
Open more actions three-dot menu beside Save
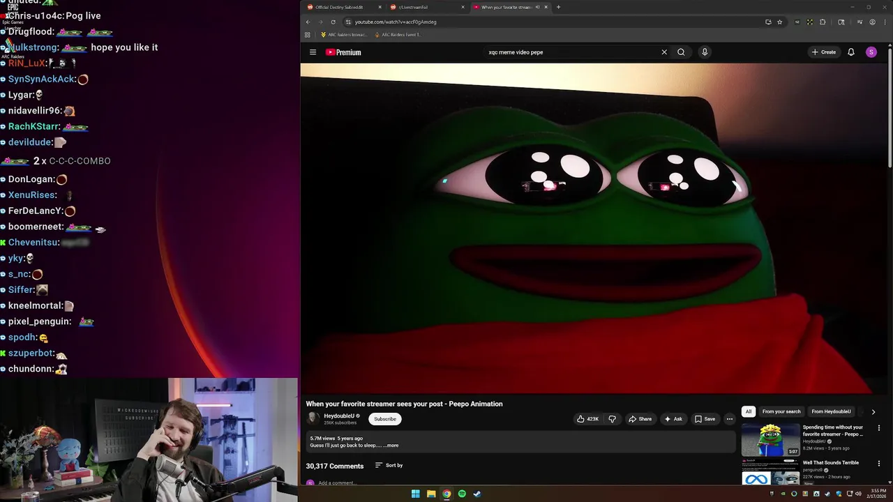click(730, 419)
